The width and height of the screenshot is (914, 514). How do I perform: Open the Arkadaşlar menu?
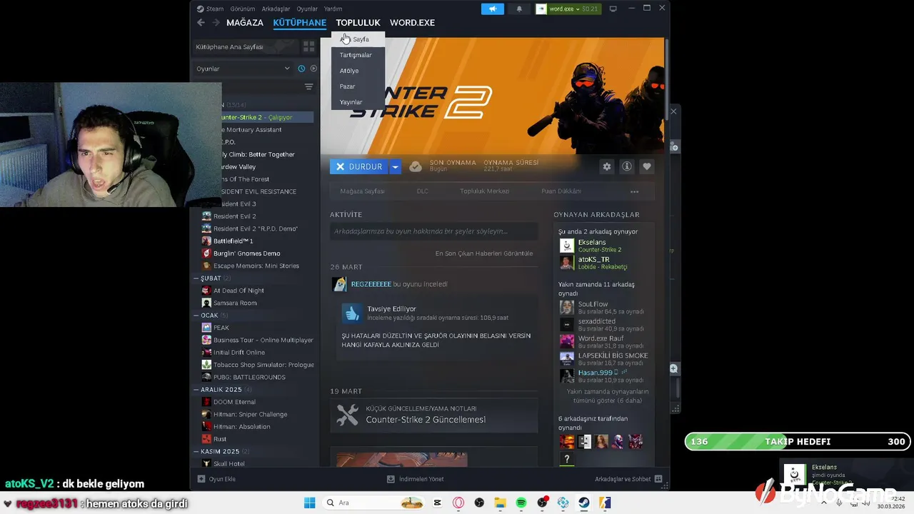pos(276,9)
